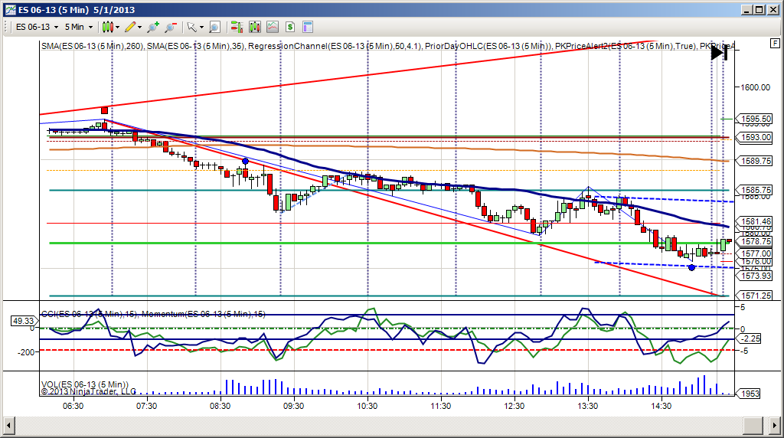Open the Data Series candles icon
Image resolution: width=784 pixels, height=438 pixels.
point(254,27)
